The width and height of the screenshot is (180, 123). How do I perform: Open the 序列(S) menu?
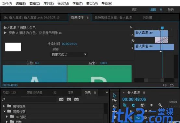click(x=48, y=4)
